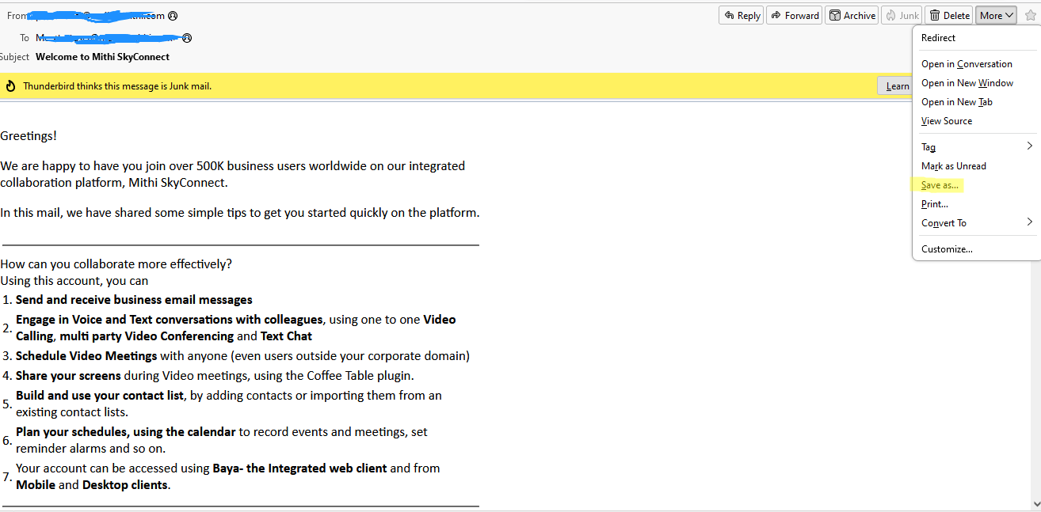Image resolution: width=1041 pixels, height=512 pixels.
Task: Expand the Convert To submenu
Action: click(x=975, y=223)
